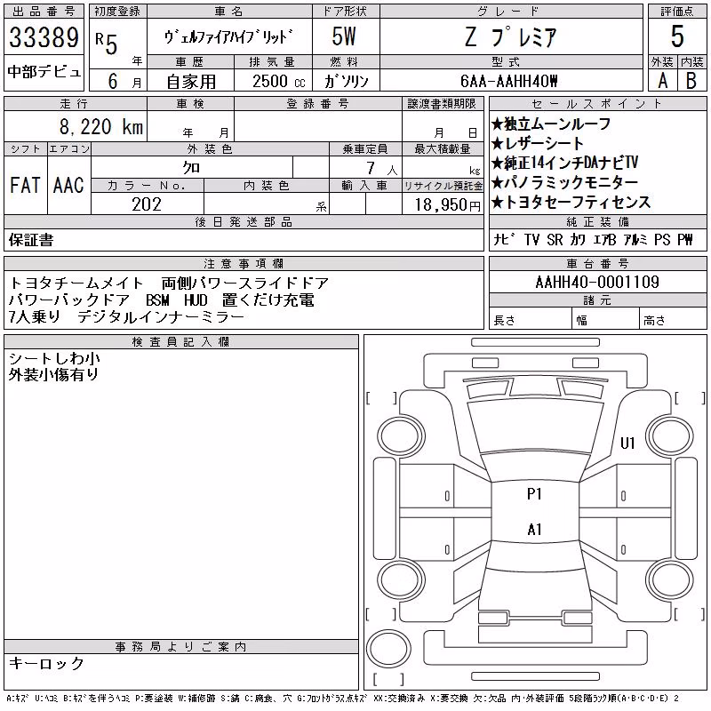Select shift type FAT

(26, 185)
